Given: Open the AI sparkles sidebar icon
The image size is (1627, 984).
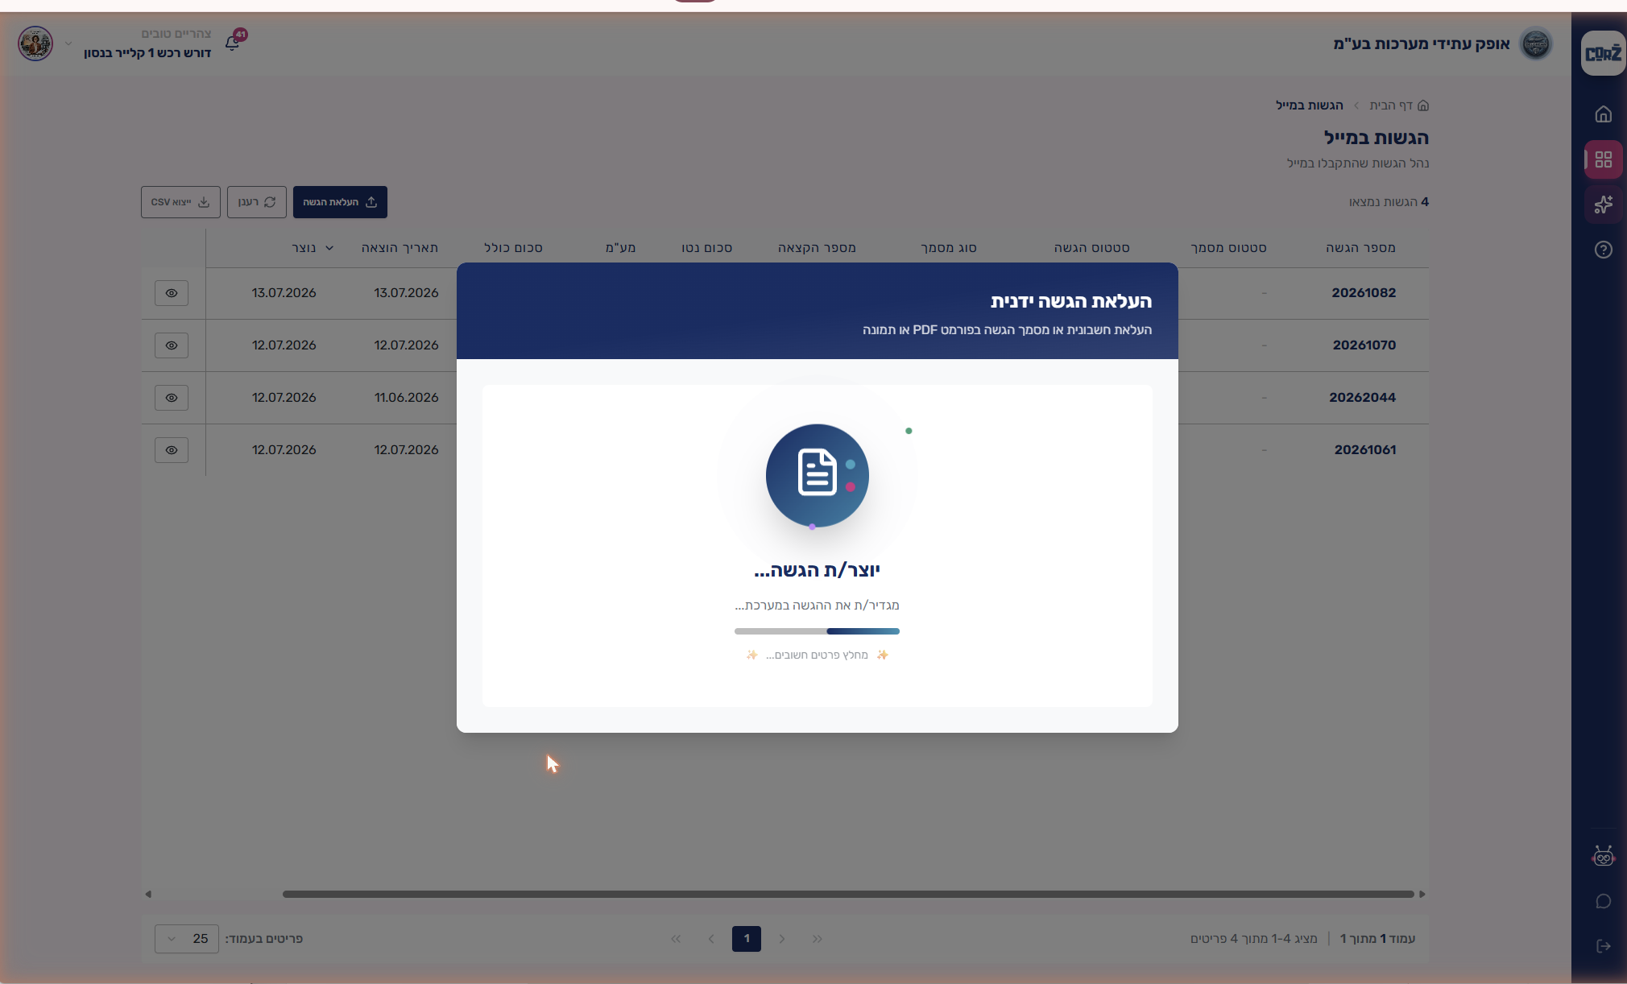Looking at the screenshot, I should (1603, 205).
